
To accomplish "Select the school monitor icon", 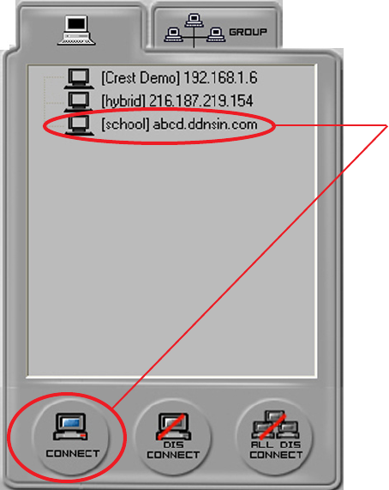I will click(x=79, y=125).
